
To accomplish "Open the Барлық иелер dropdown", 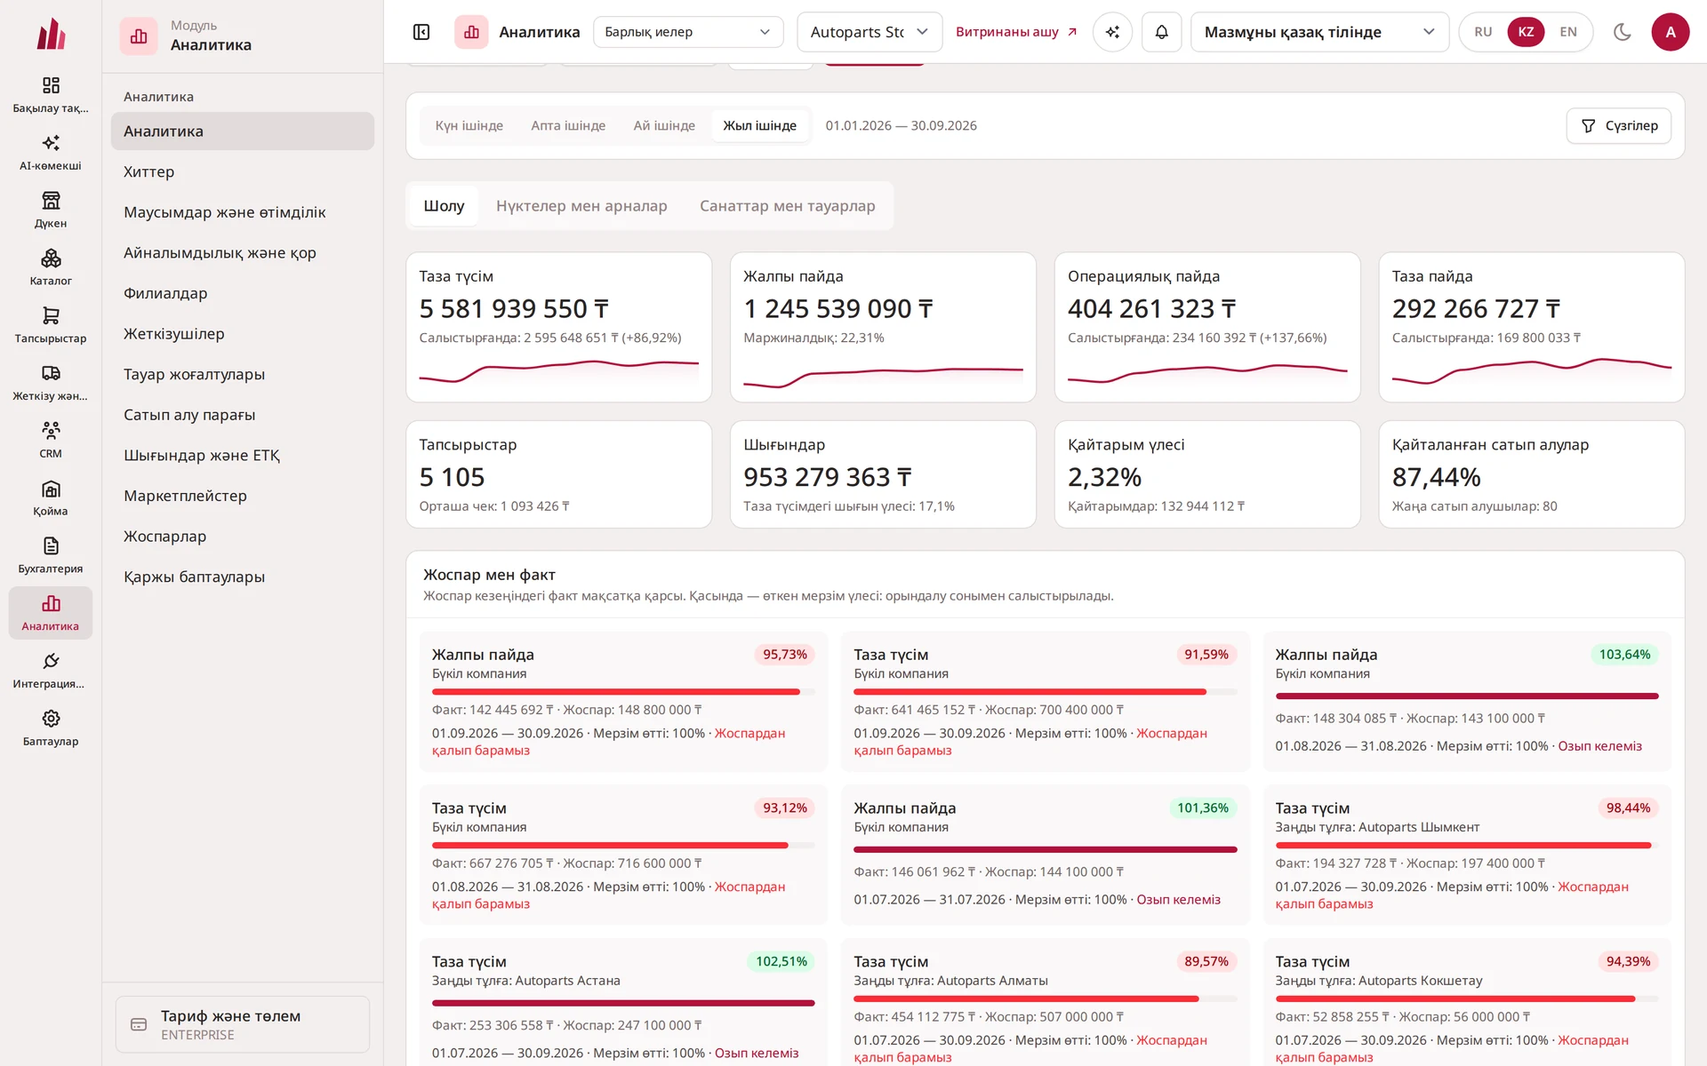I will [x=687, y=32].
